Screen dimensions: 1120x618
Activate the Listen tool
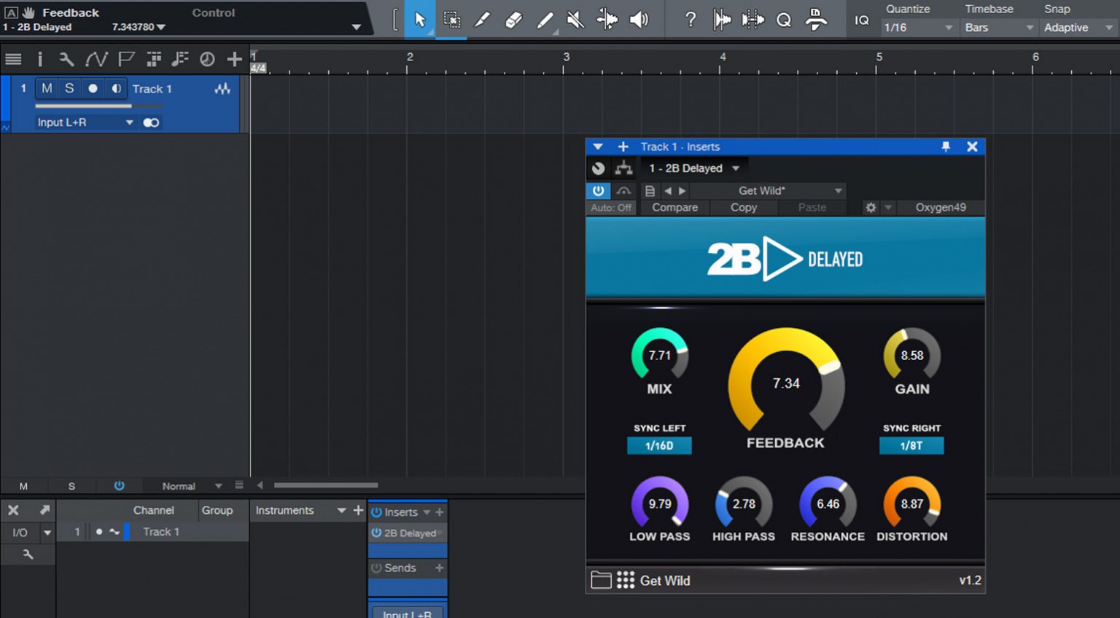point(639,20)
